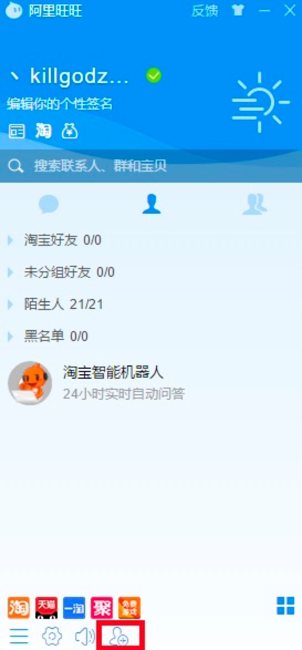The image size is (302, 650).
Task: Switch to the groups tab
Action: point(254,204)
